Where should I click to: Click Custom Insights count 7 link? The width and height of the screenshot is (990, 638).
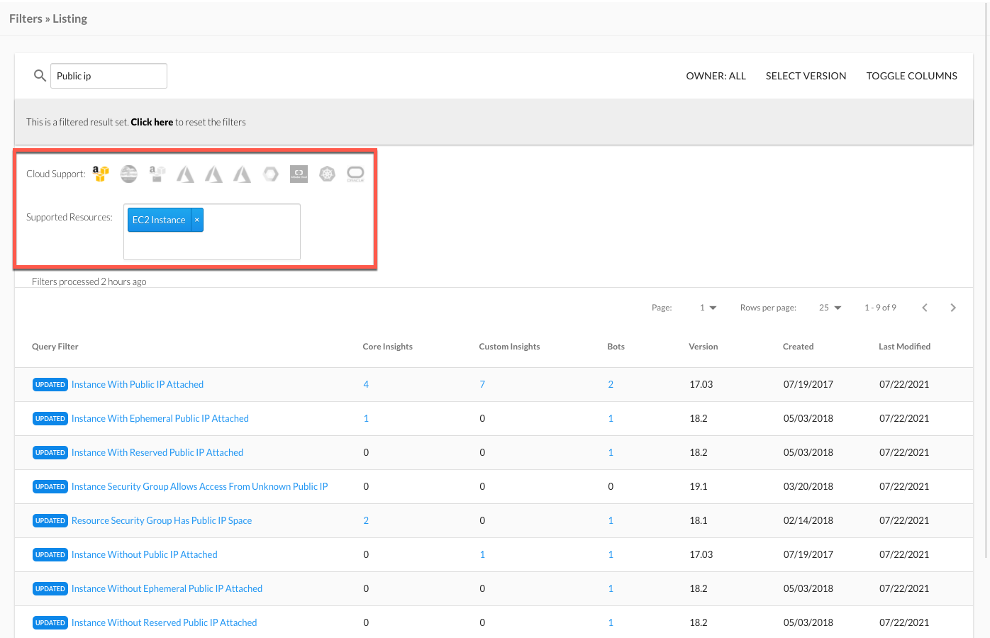point(482,384)
